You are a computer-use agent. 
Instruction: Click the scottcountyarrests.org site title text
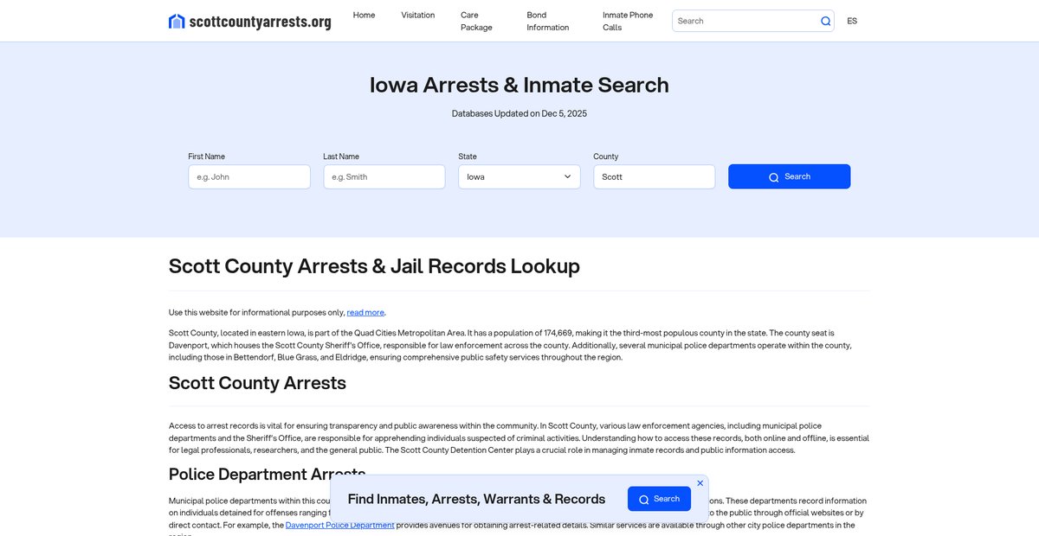click(x=260, y=22)
